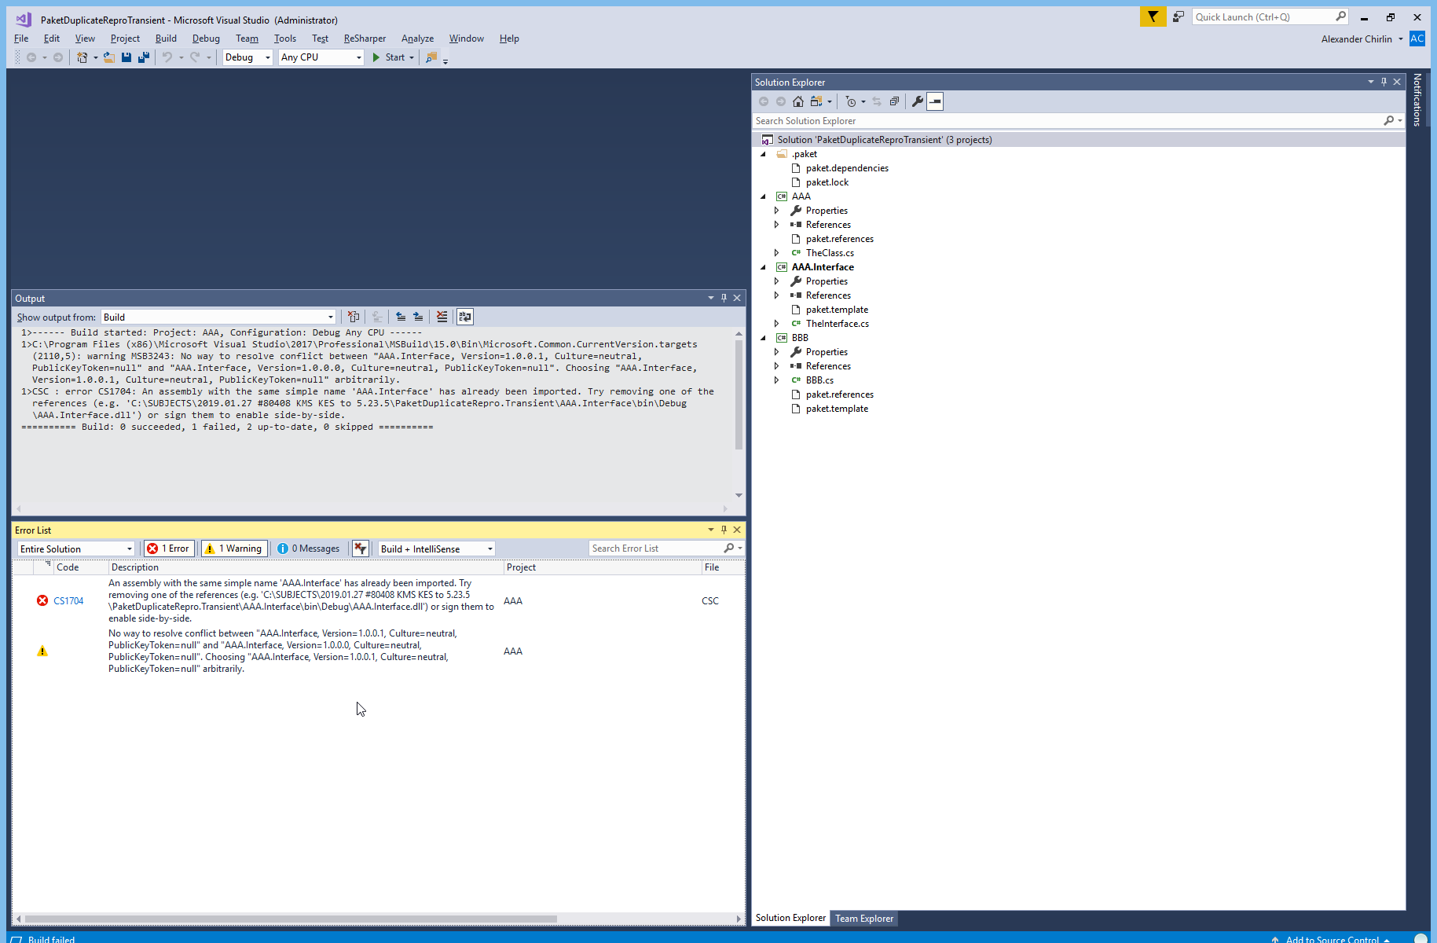Select the Properties wrench icon in Solution Explorer
The height and width of the screenshot is (943, 1437).
[917, 101]
